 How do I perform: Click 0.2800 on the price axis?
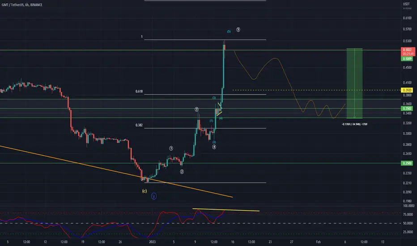click(x=407, y=144)
